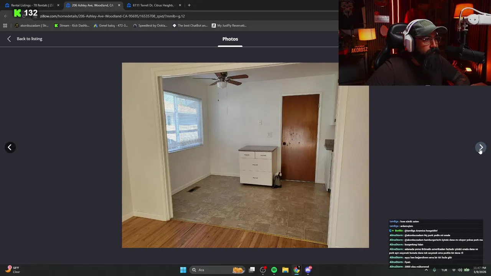Close the 206 Ashley Ave browser tab
The width and height of the screenshot is (491, 276).
[119, 5]
